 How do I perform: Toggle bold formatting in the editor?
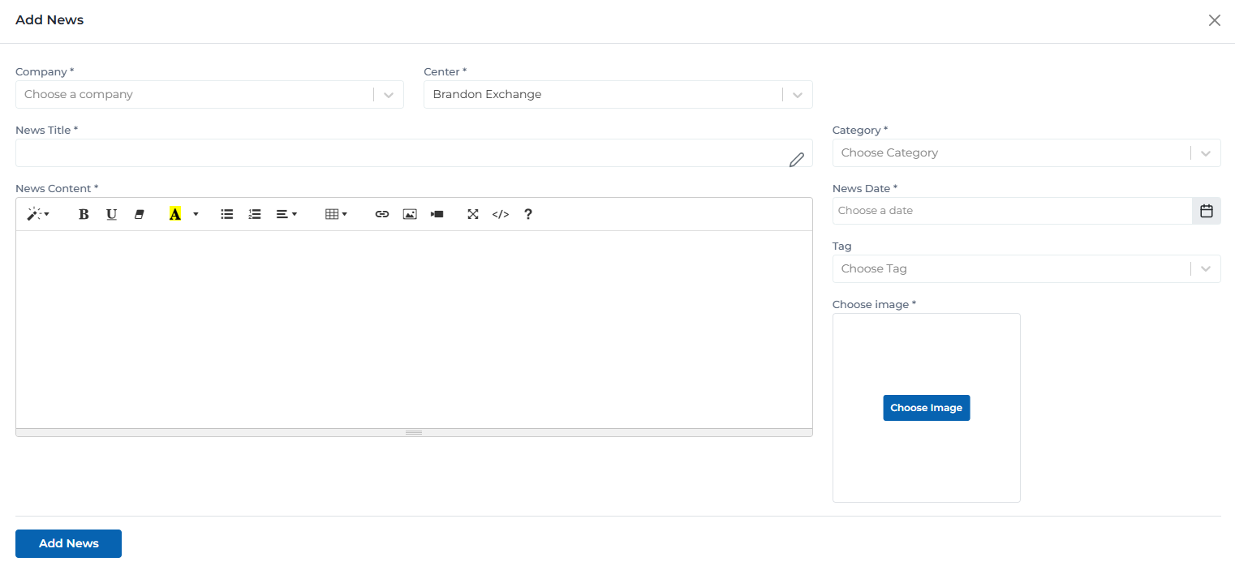[84, 213]
